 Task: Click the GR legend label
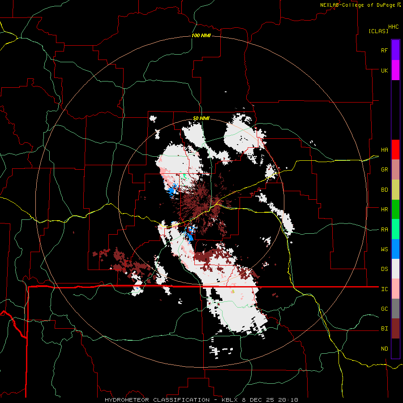point(384,170)
